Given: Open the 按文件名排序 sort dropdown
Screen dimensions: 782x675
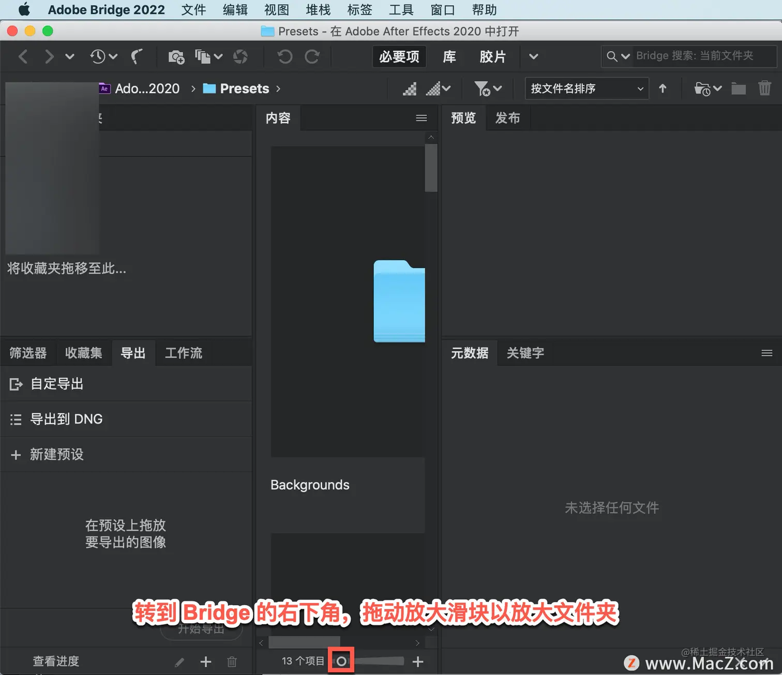Looking at the screenshot, I should tap(587, 88).
